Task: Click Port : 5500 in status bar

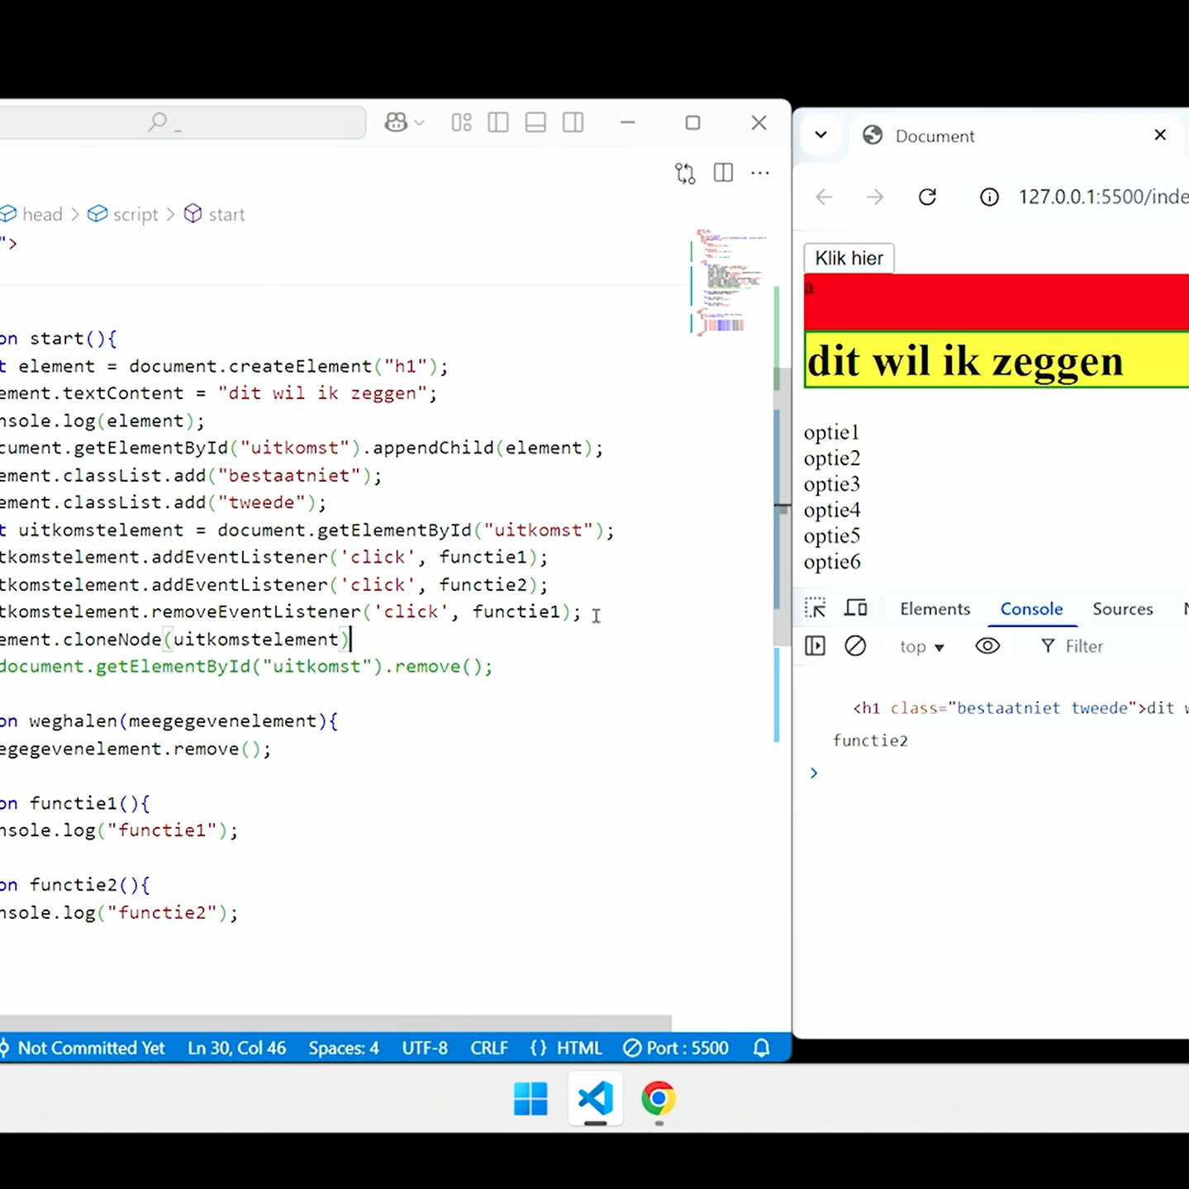Action: tap(676, 1048)
